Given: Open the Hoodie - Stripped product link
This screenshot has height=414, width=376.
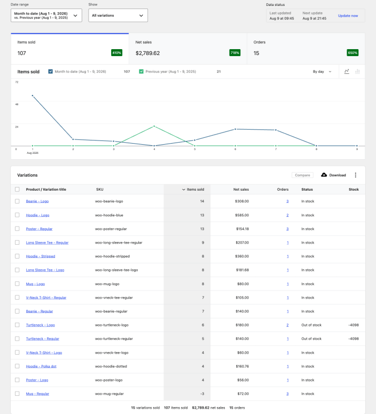Looking at the screenshot, I should tap(41, 256).
